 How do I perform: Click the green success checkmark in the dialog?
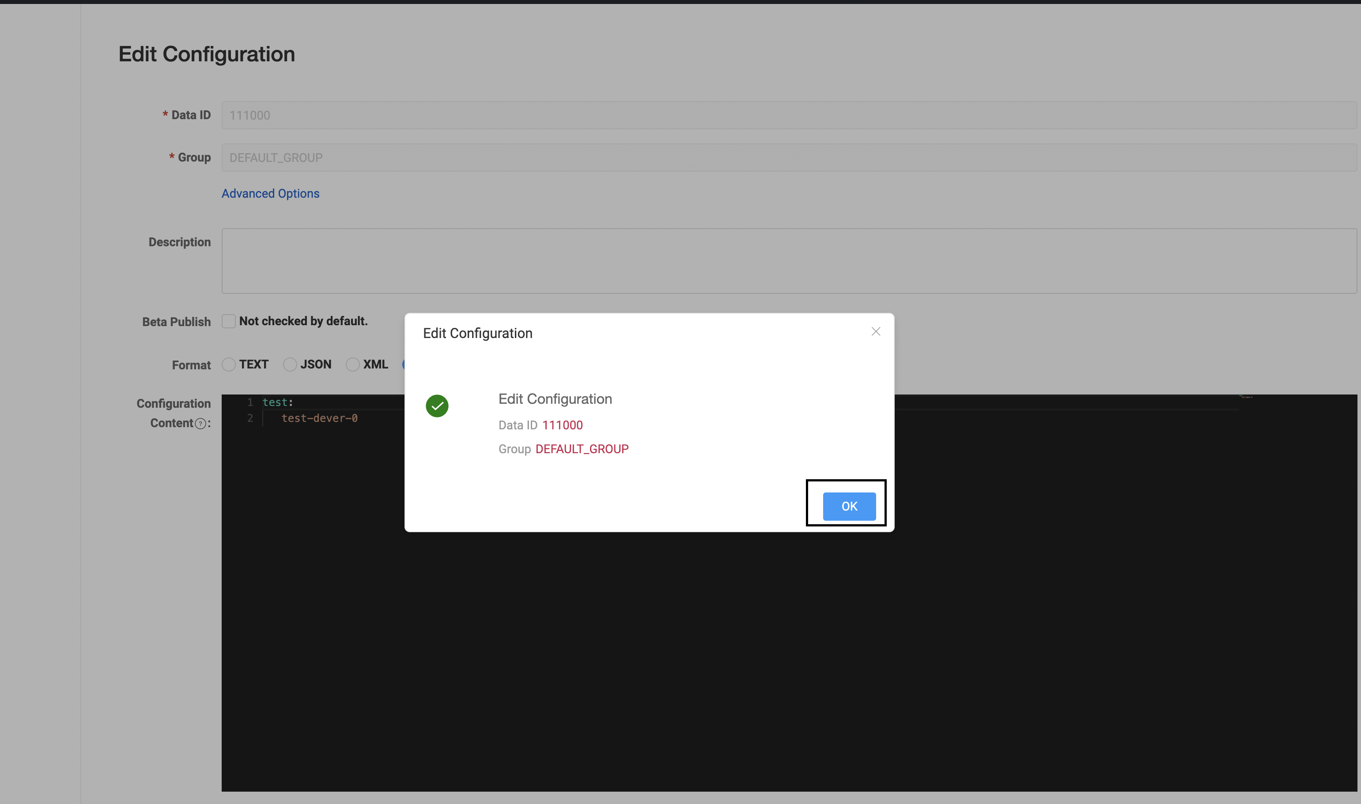[437, 405]
